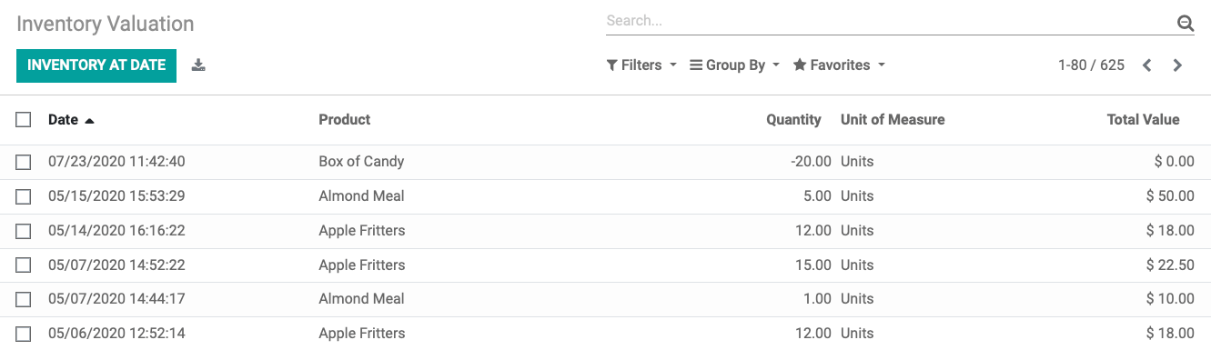Screen dimensions: 1211x350
Task: Sort by the Total Value column header
Action: 1143,119
